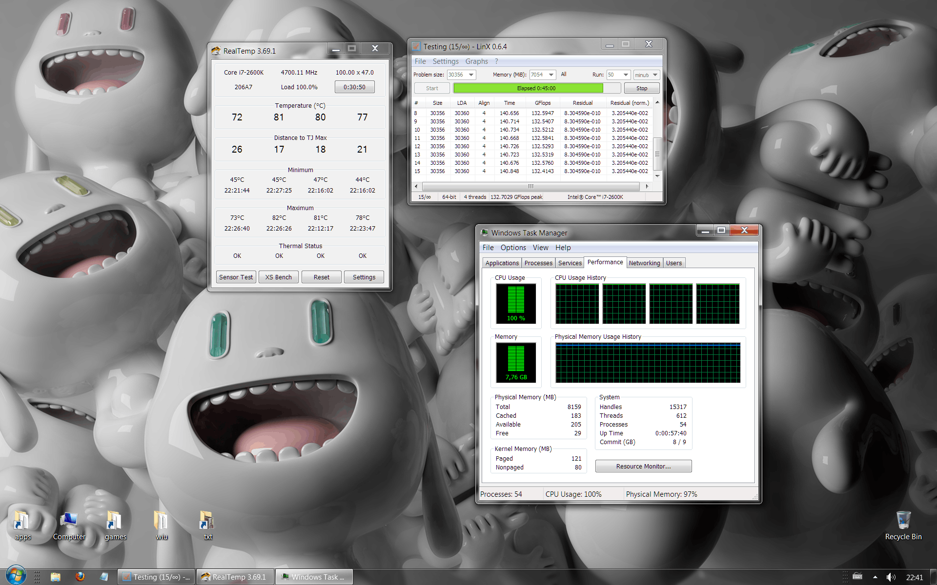Open the minutes unit dropdown in LinX
The image size is (937, 585).
coord(655,75)
